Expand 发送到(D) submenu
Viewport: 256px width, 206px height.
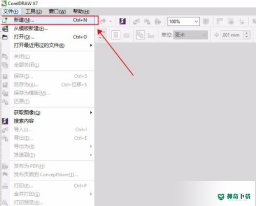[48, 155]
